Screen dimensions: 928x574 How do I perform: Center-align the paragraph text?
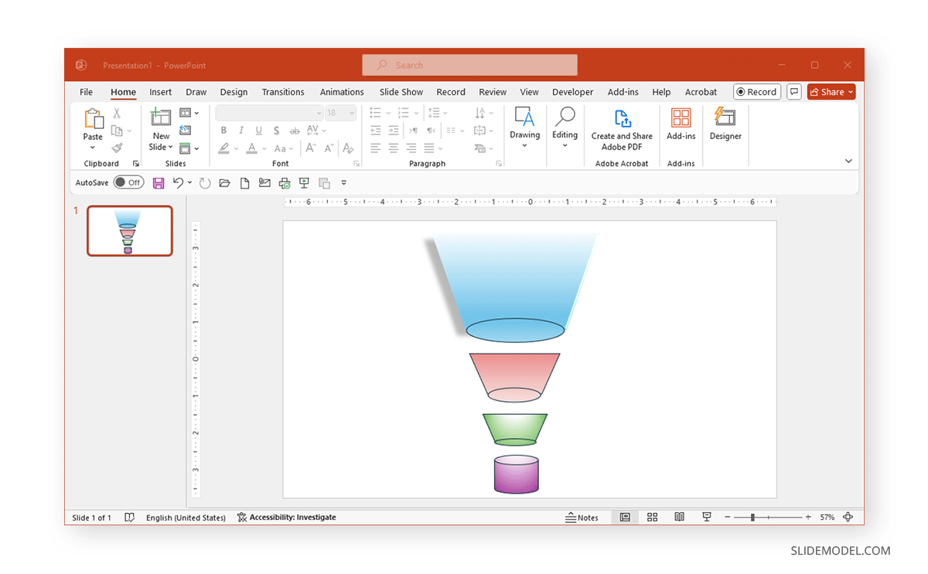click(394, 148)
